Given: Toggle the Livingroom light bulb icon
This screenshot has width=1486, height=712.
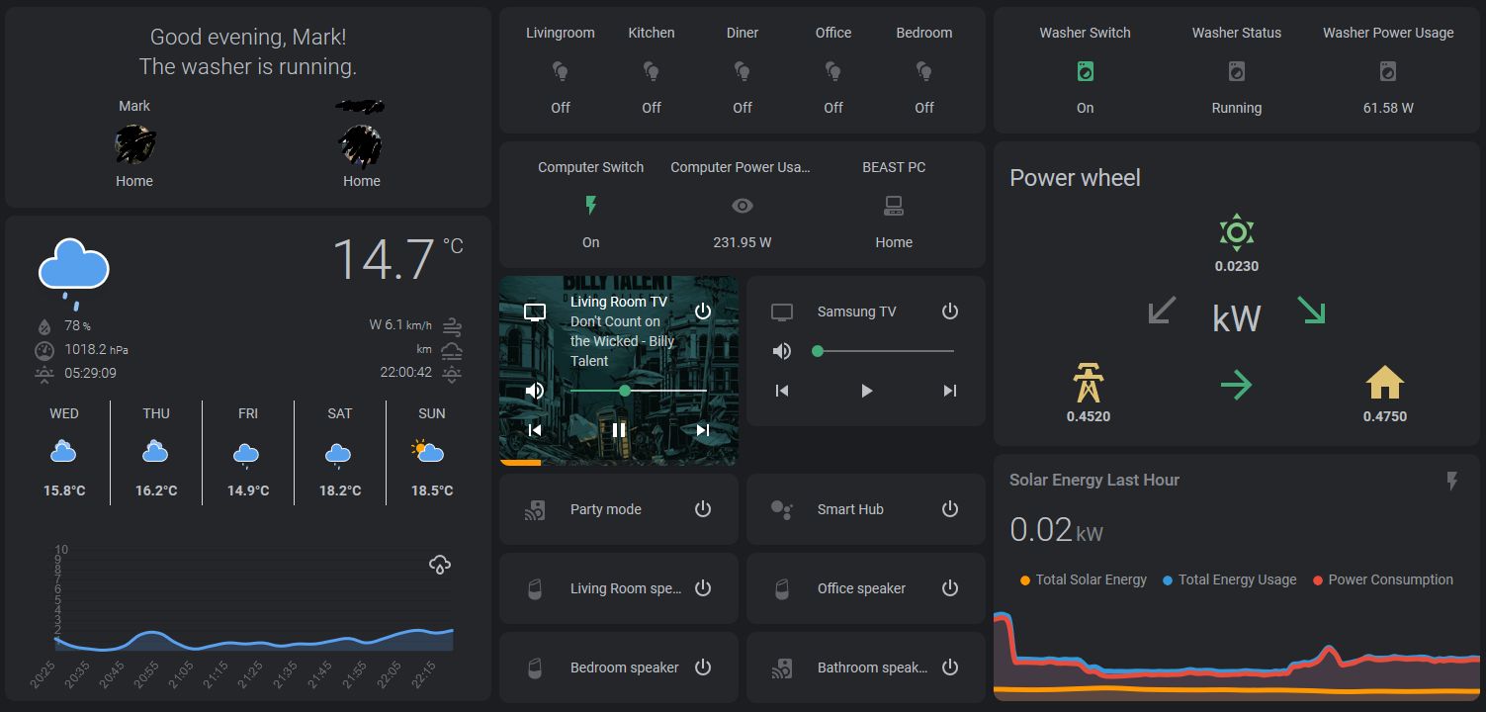Looking at the screenshot, I should coord(560,70).
